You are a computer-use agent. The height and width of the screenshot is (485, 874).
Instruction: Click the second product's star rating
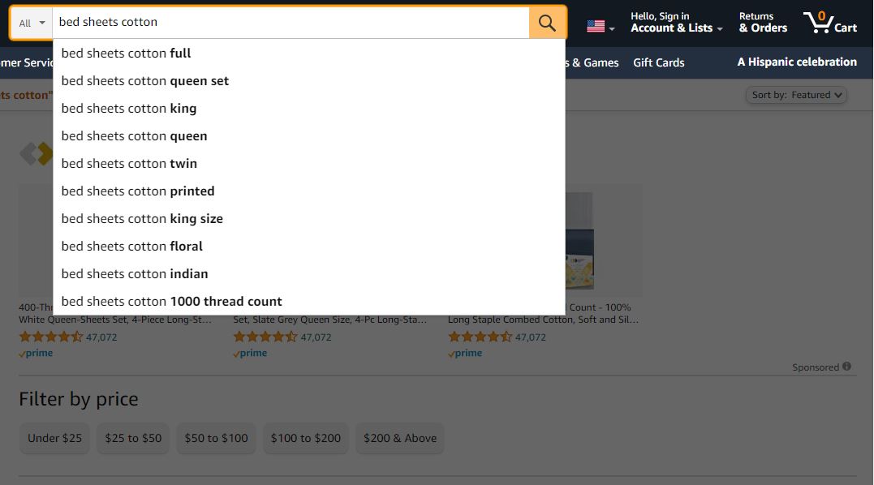[265, 337]
